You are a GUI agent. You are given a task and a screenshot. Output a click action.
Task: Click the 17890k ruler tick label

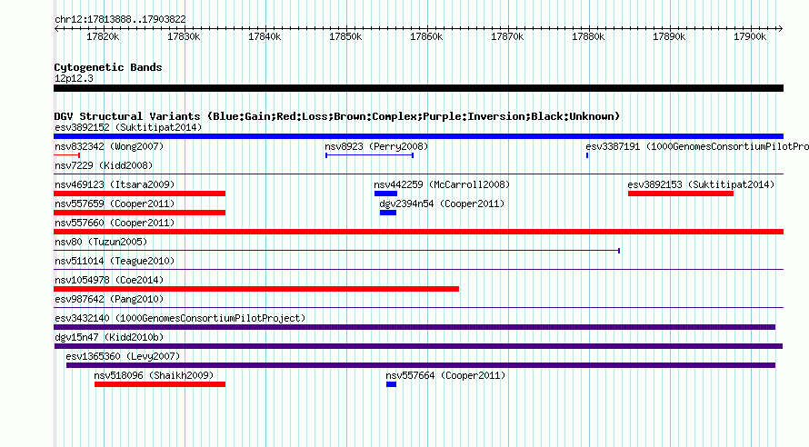pos(669,36)
